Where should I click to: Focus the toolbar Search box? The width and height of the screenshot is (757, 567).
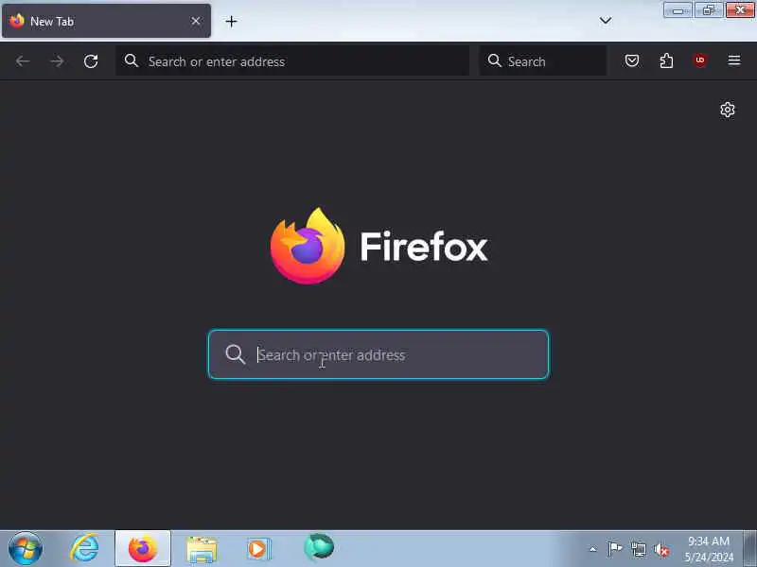click(x=543, y=61)
